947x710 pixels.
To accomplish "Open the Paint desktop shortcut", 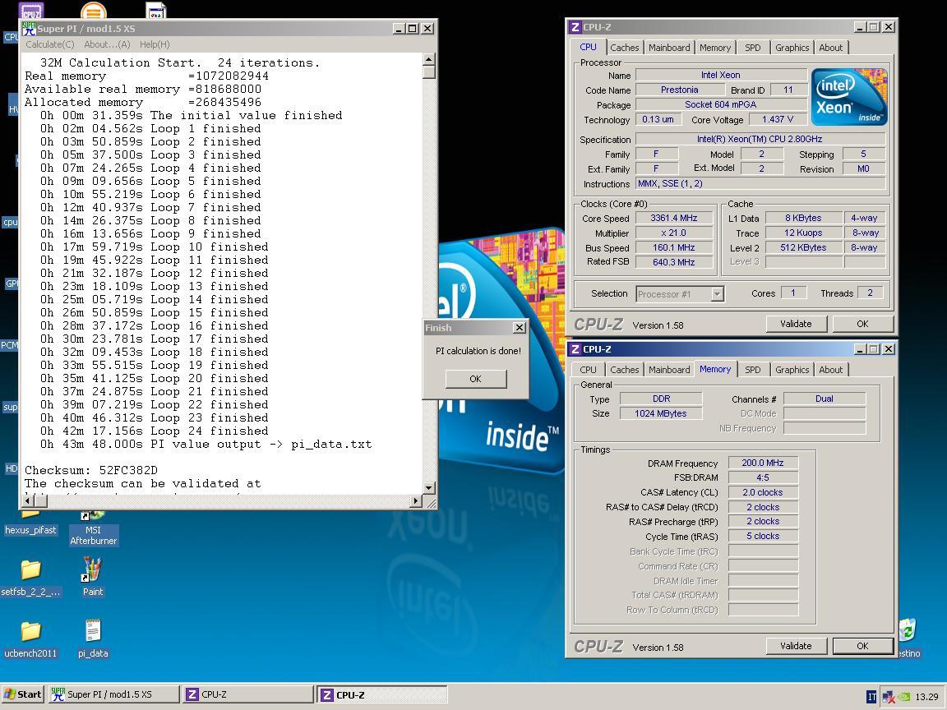I will [92, 576].
